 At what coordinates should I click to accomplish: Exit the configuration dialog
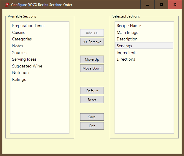pyautogui.click(x=92, y=126)
